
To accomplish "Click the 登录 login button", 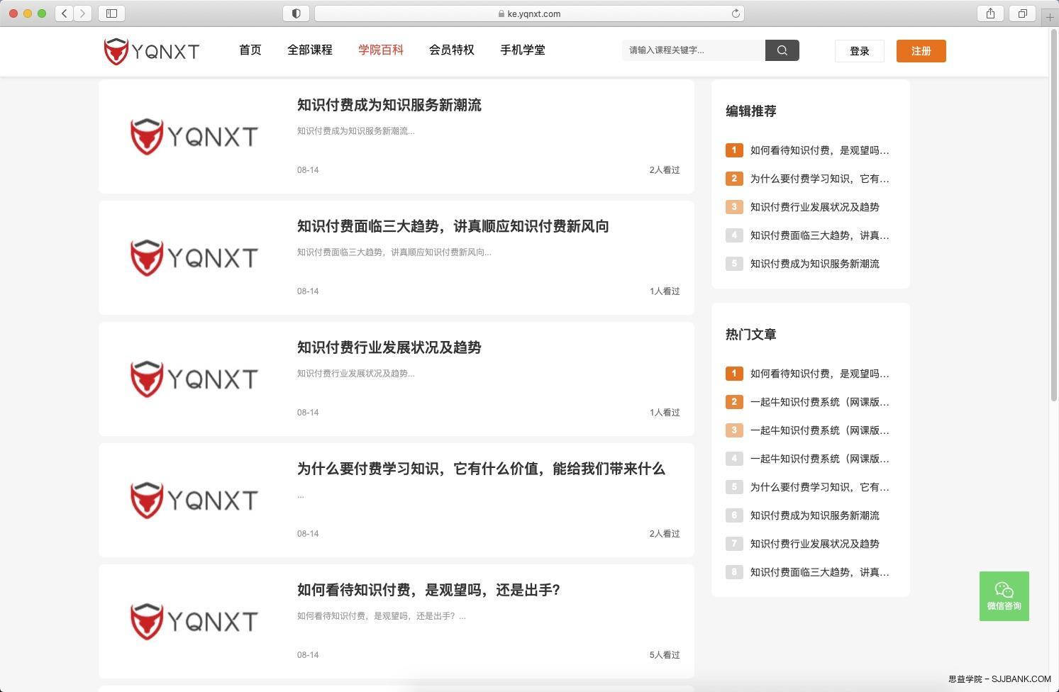I will (x=859, y=51).
